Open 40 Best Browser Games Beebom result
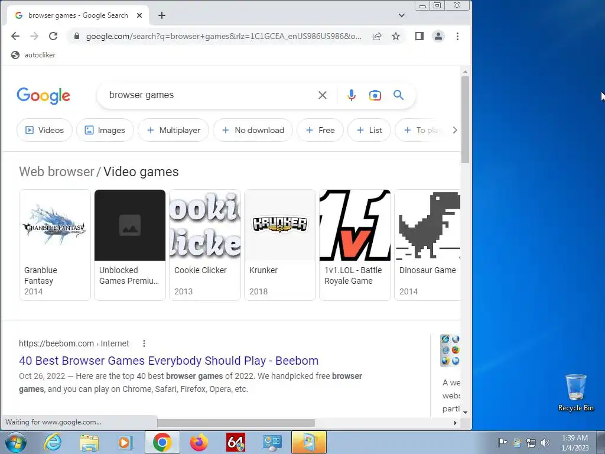The image size is (605, 454). 168,361
